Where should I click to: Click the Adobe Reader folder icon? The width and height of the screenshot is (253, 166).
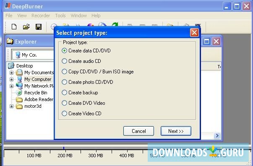point(19,99)
